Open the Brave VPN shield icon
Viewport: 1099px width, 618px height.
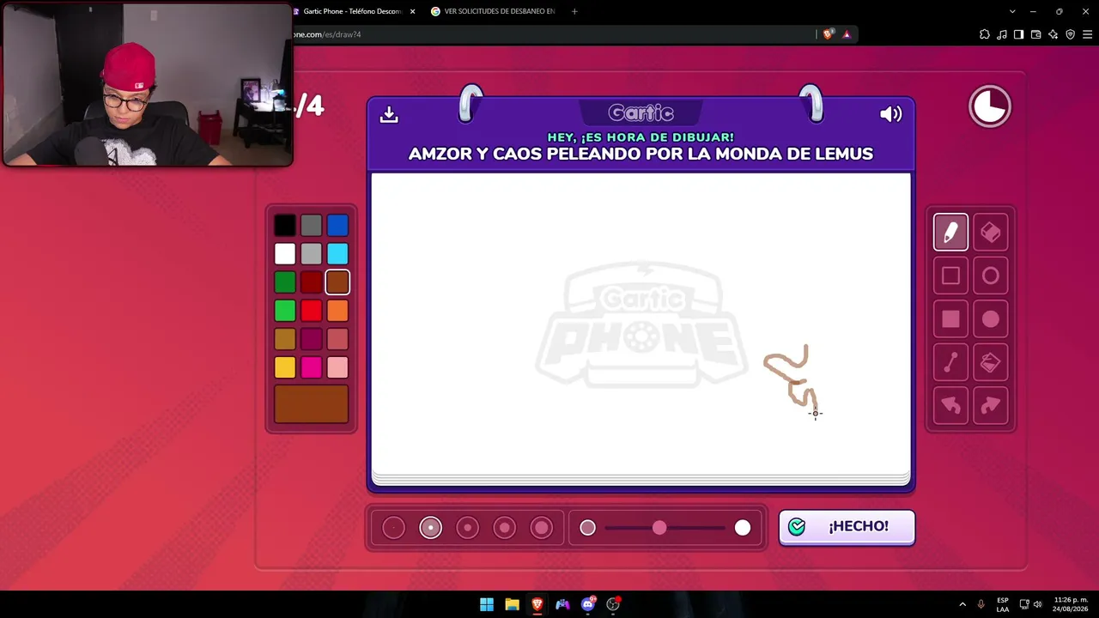[1071, 34]
